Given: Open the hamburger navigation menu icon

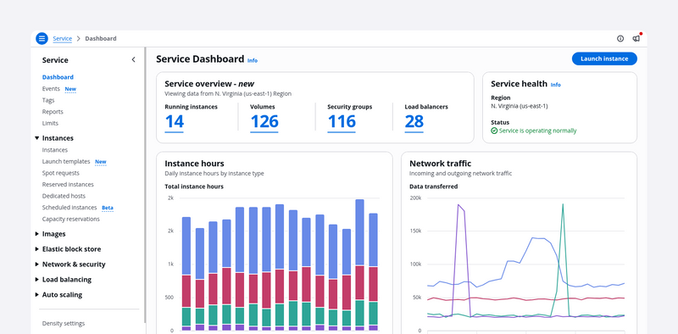Looking at the screenshot, I should point(42,38).
